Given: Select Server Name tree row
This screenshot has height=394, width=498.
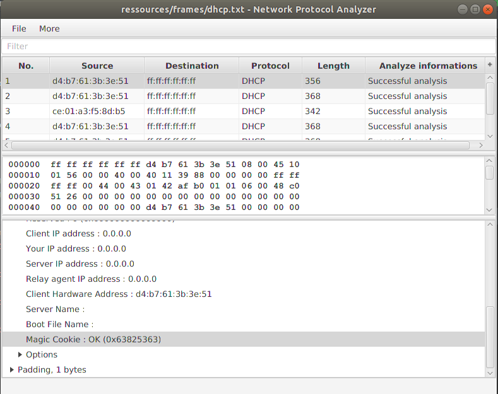Looking at the screenshot, I should [244, 310].
